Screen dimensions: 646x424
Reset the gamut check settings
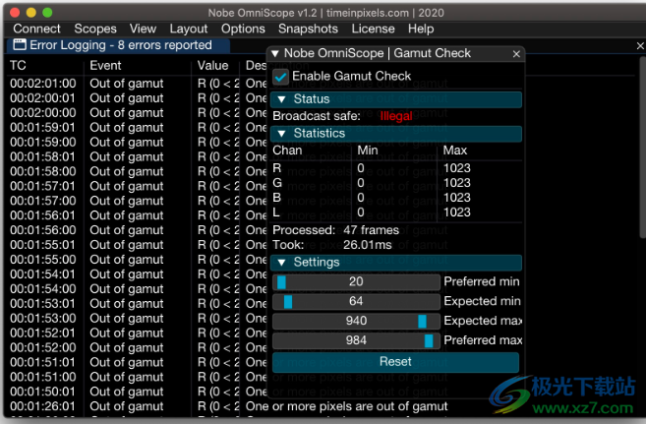click(x=395, y=362)
